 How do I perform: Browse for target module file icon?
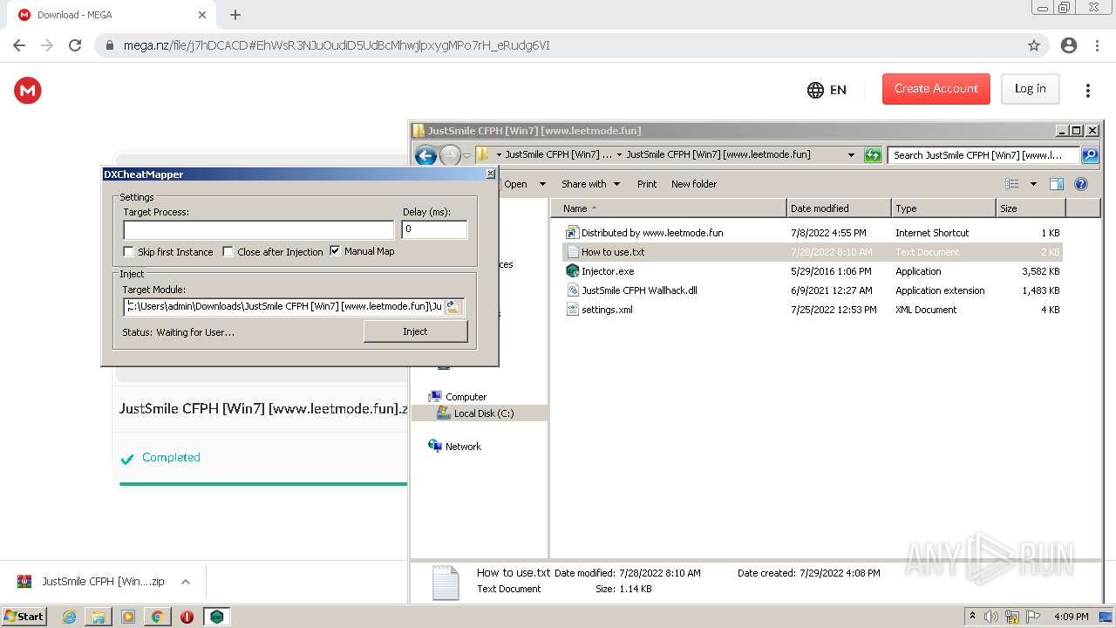[453, 307]
